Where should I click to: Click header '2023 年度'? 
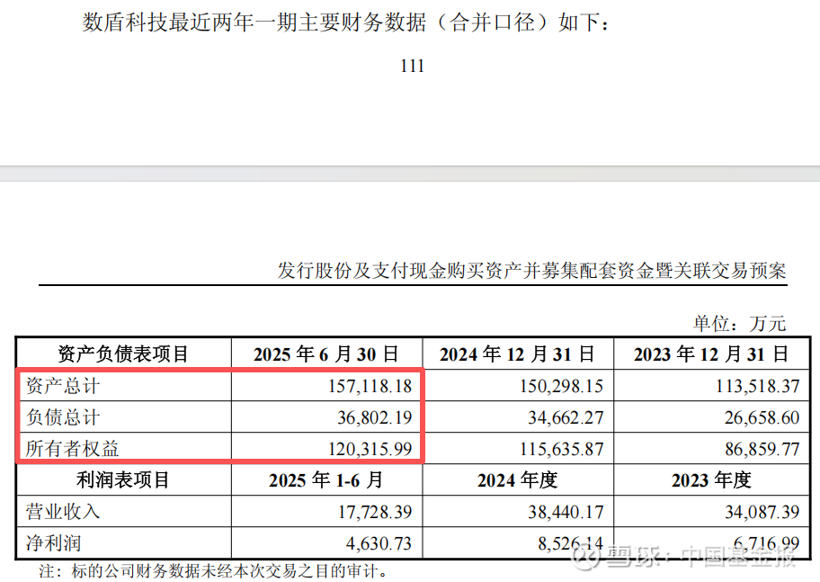(x=711, y=480)
